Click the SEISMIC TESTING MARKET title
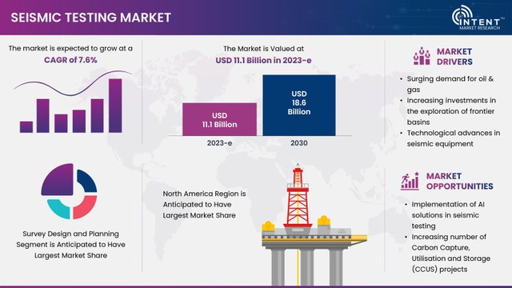 coord(90,18)
